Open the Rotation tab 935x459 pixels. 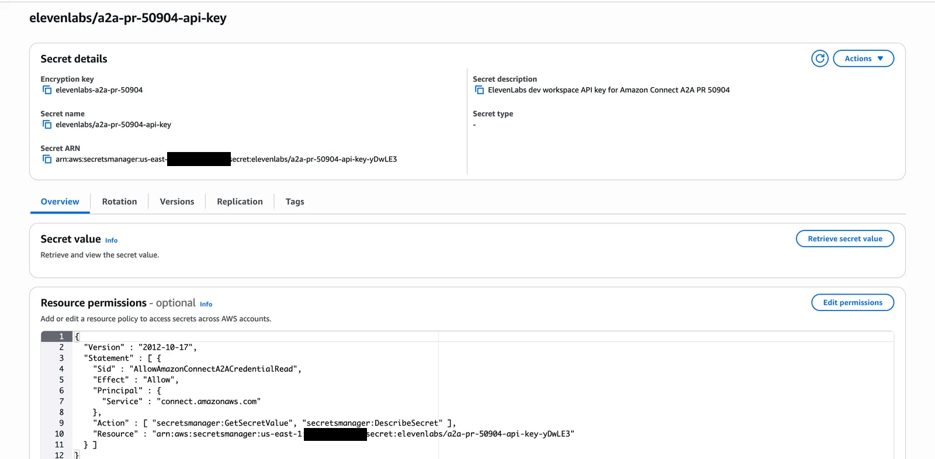[x=119, y=202]
